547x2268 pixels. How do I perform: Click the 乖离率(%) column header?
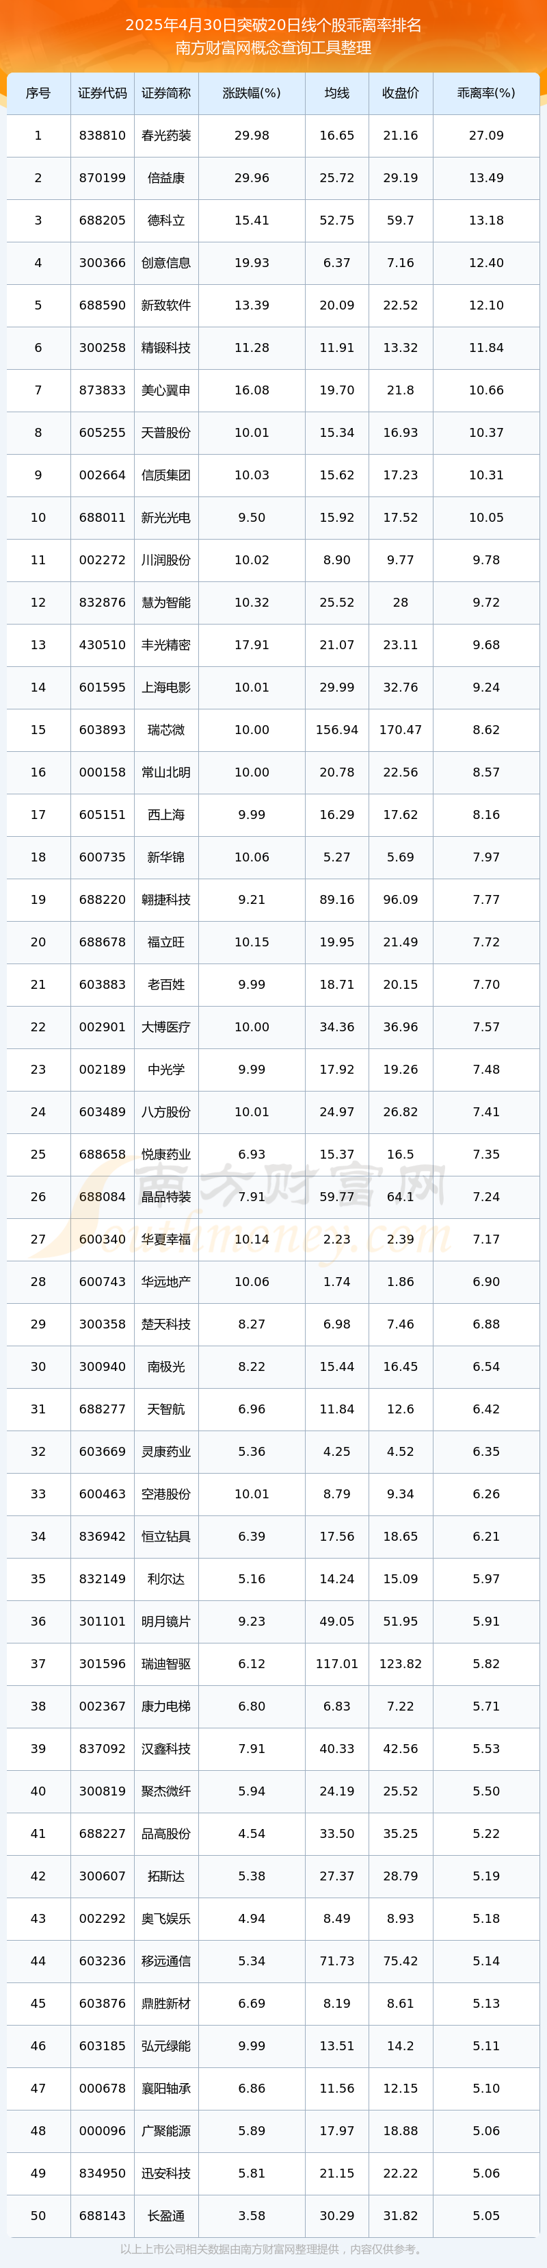coord(486,93)
